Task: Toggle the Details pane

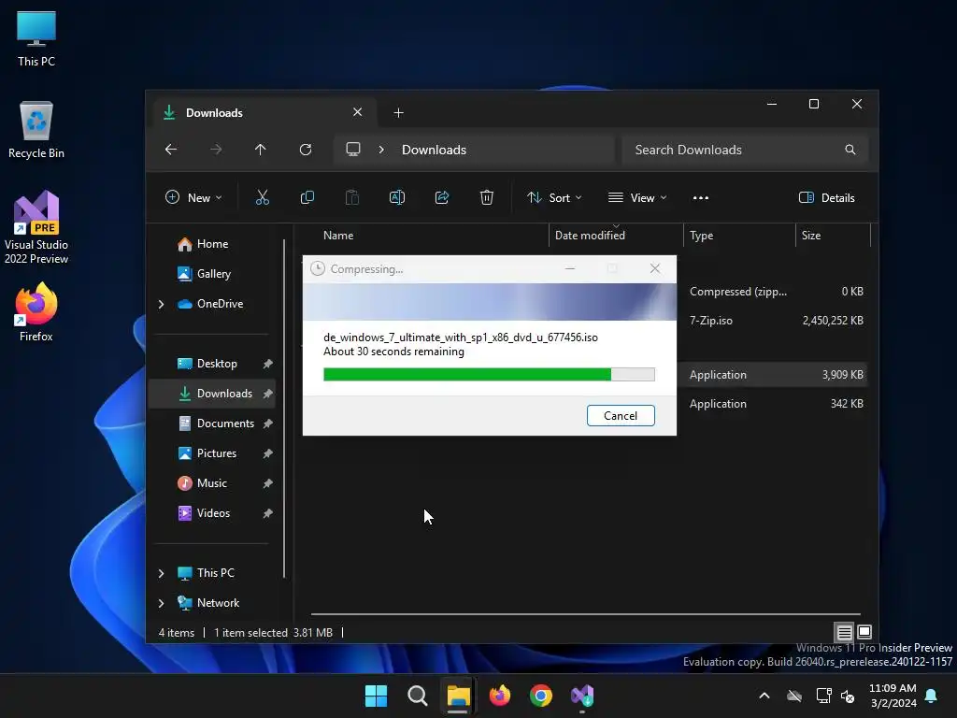Action: tap(827, 197)
